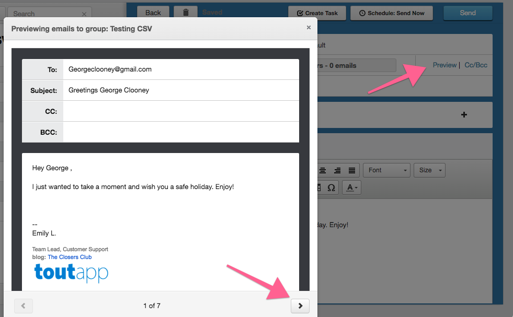Go to previous email preview

click(23, 306)
